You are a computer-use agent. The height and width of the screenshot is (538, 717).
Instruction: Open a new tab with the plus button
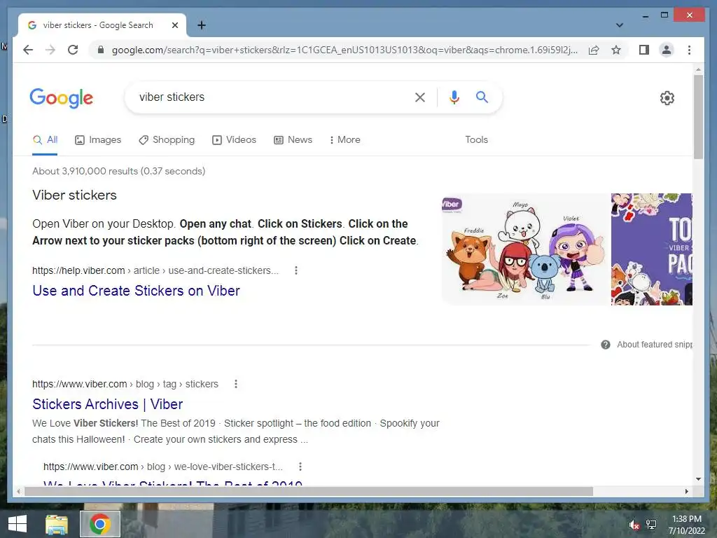pos(201,25)
